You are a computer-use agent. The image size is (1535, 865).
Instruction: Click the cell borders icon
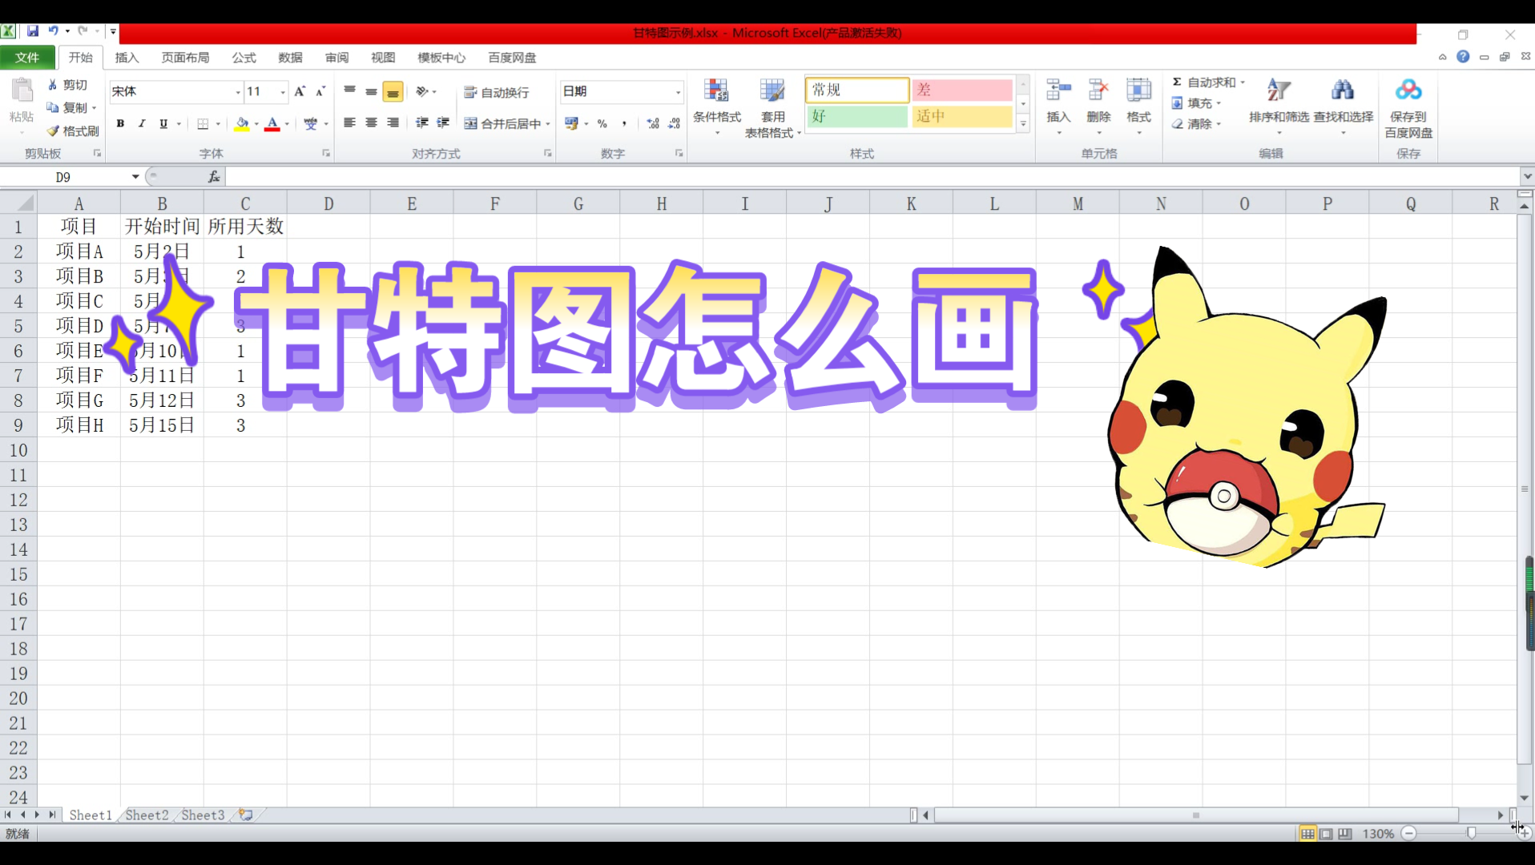coord(203,123)
